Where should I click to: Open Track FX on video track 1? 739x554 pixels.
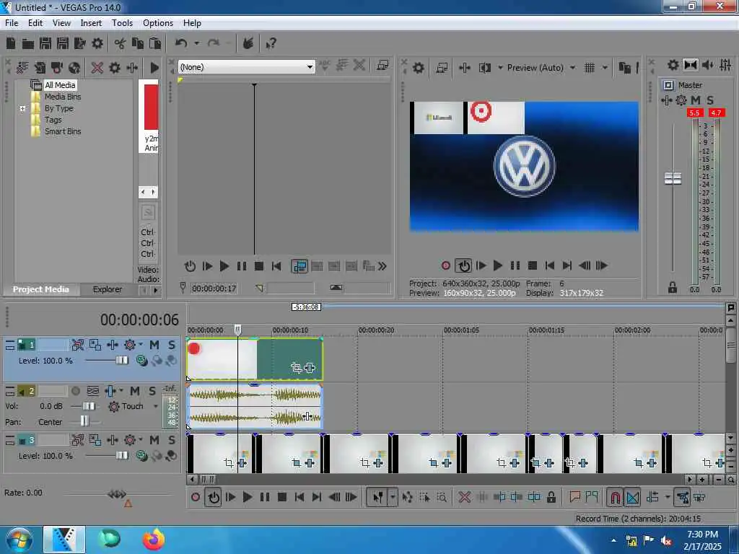[x=112, y=345]
